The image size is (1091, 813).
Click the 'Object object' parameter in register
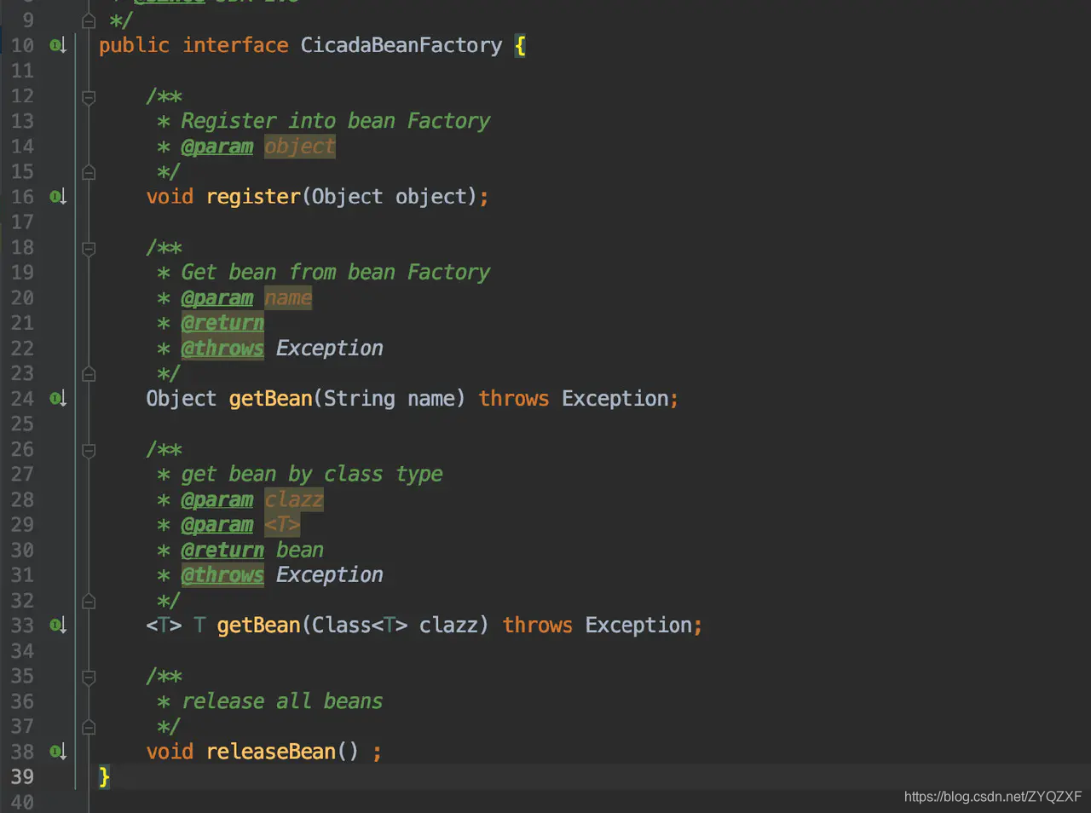click(x=389, y=197)
